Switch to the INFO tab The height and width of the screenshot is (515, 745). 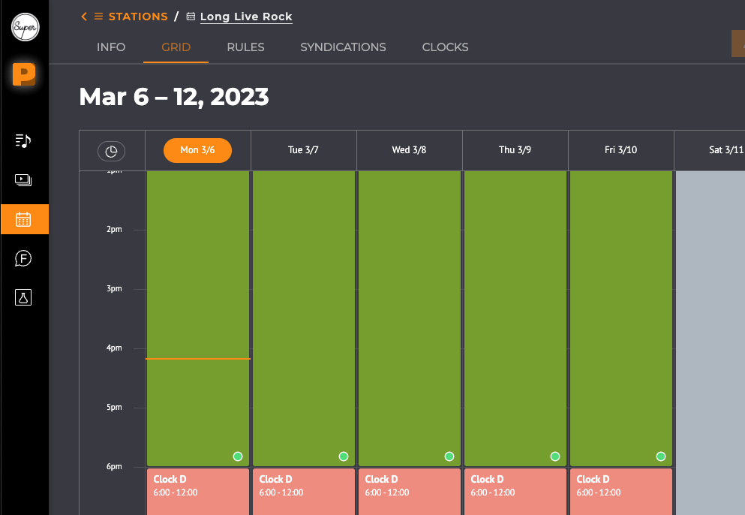pos(111,47)
